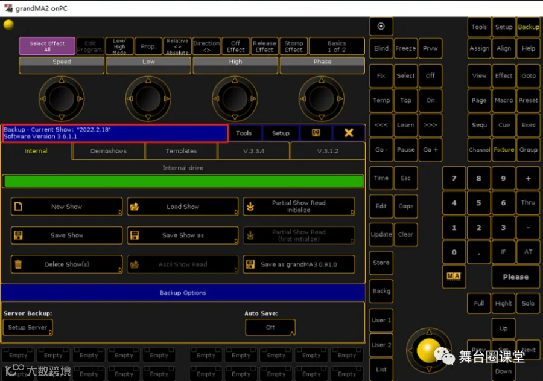
Task: Click Tools in the Backup title bar
Action: tap(244, 133)
